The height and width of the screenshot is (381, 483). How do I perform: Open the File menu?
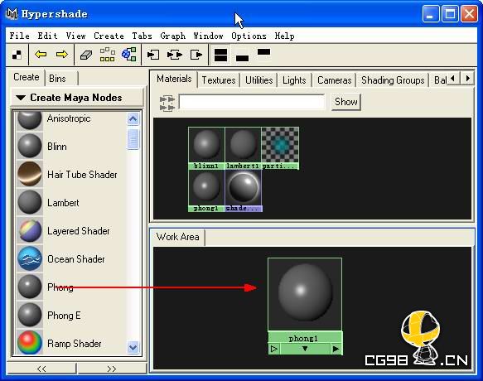(x=19, y=36)
